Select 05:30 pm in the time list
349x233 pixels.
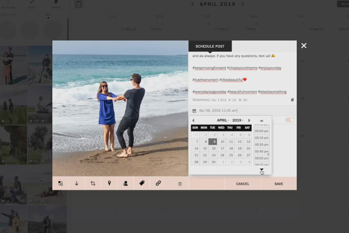(262, 144)
